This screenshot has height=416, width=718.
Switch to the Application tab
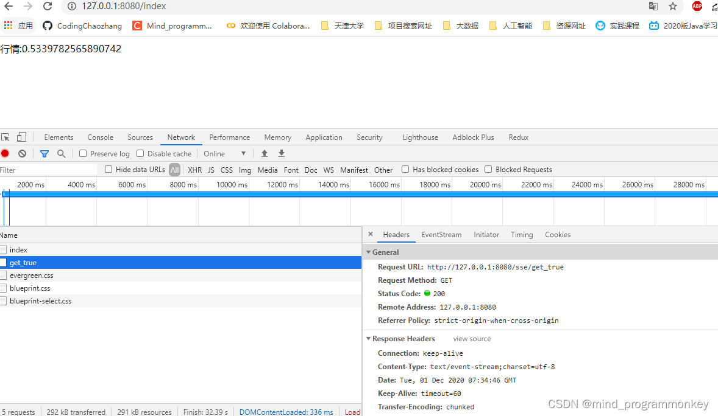point(324,137)
